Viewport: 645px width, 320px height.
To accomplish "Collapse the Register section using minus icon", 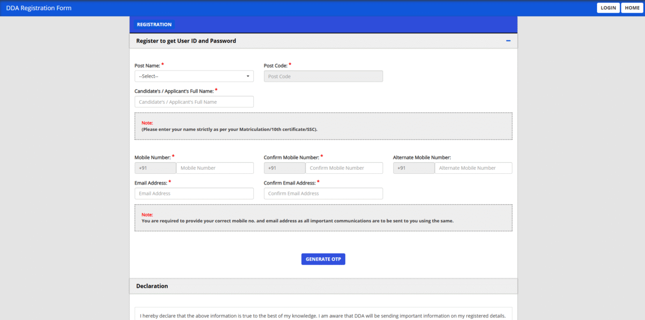I will (x=508, y=40).
